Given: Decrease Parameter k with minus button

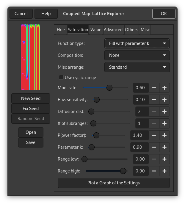Looking at the screenshot, I should 154,147.
